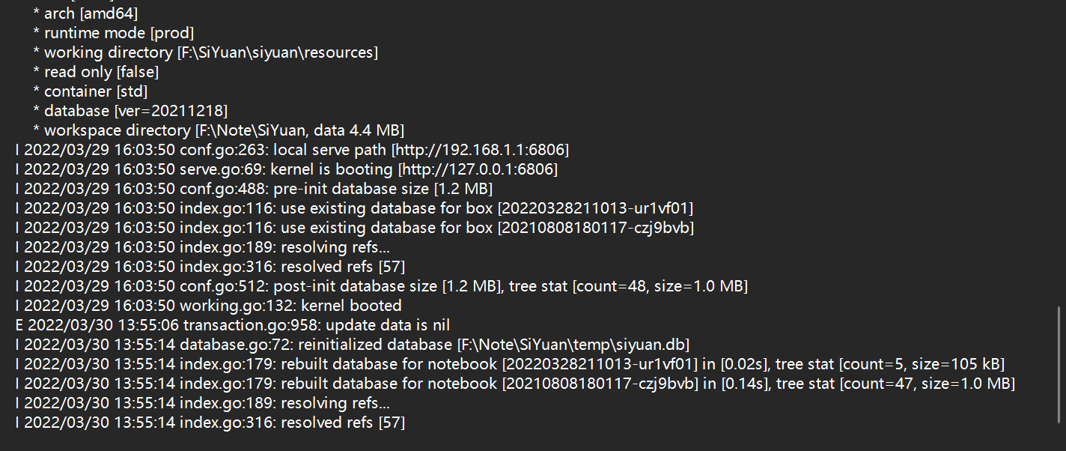The width and height of the screenshot is (1066, 451).
Task: Click the "post-init database size" log entry
Action: point(382,286)
